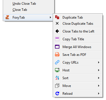Click the blue chain link icon
The image size is (106, 100).
point(57,62)
